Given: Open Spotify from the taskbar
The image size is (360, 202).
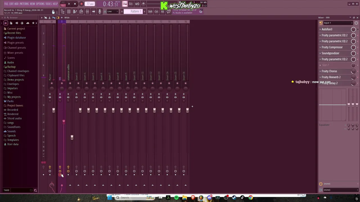Looking at the screenshot, I should [x=176, y=198].
